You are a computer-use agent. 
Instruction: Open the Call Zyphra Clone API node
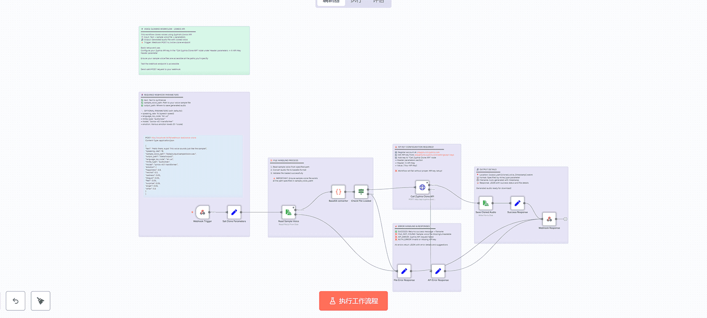pyautogui.click(x=422, y=188)
